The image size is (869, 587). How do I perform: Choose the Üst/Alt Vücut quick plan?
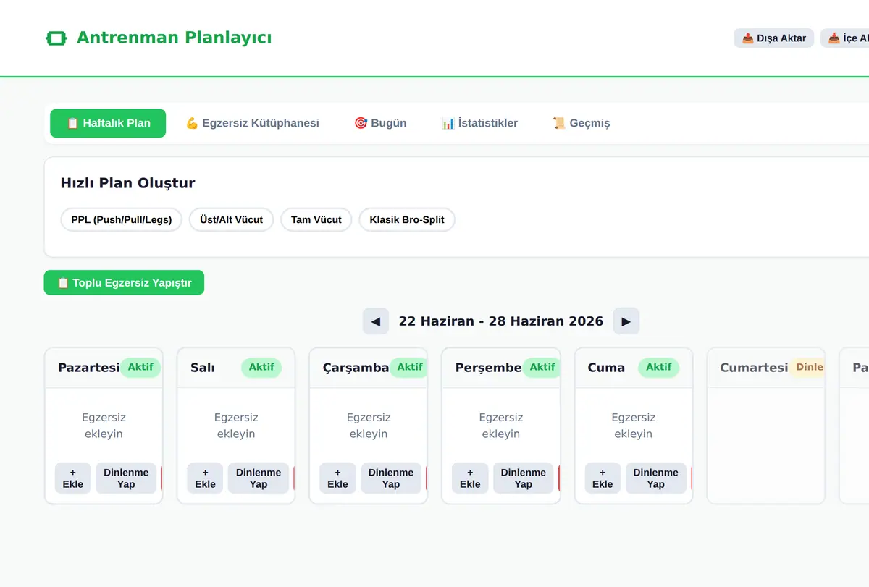point(232,220)
